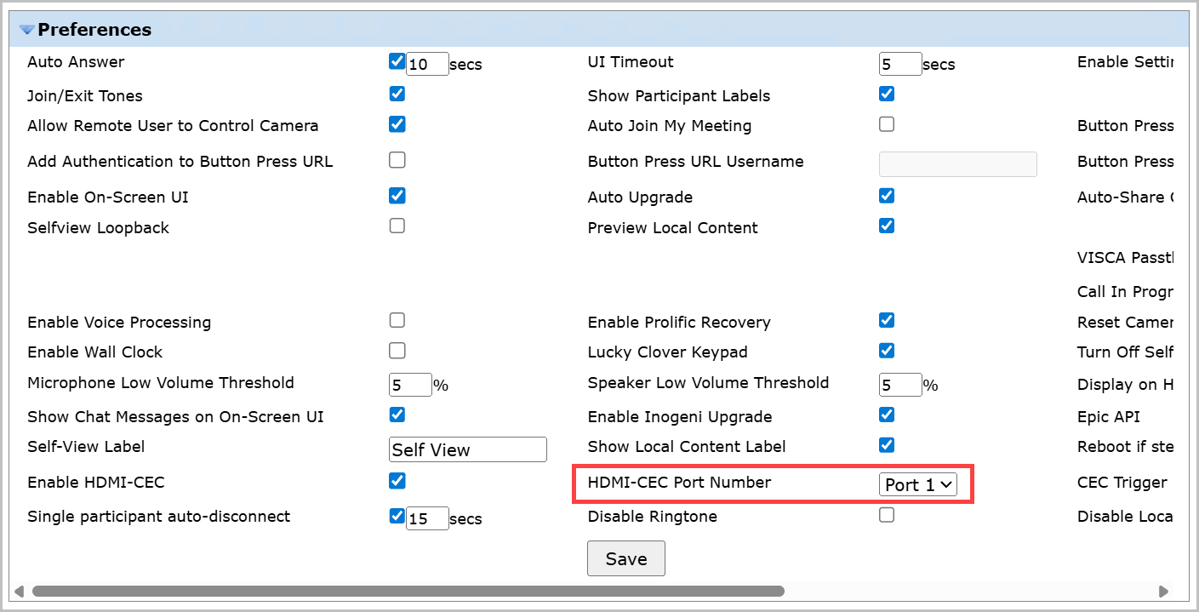This screenshot has height=612, width=1199.
Task: Uncheck Lucky Clover Keypad option
Action: click(887, 351)
